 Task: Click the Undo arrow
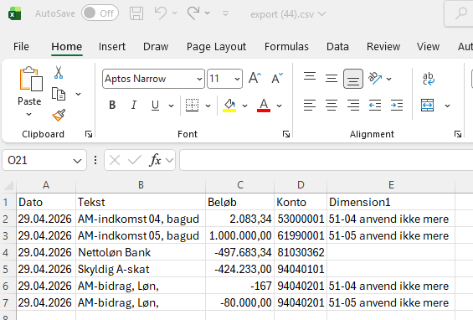[x=161, y=13]
